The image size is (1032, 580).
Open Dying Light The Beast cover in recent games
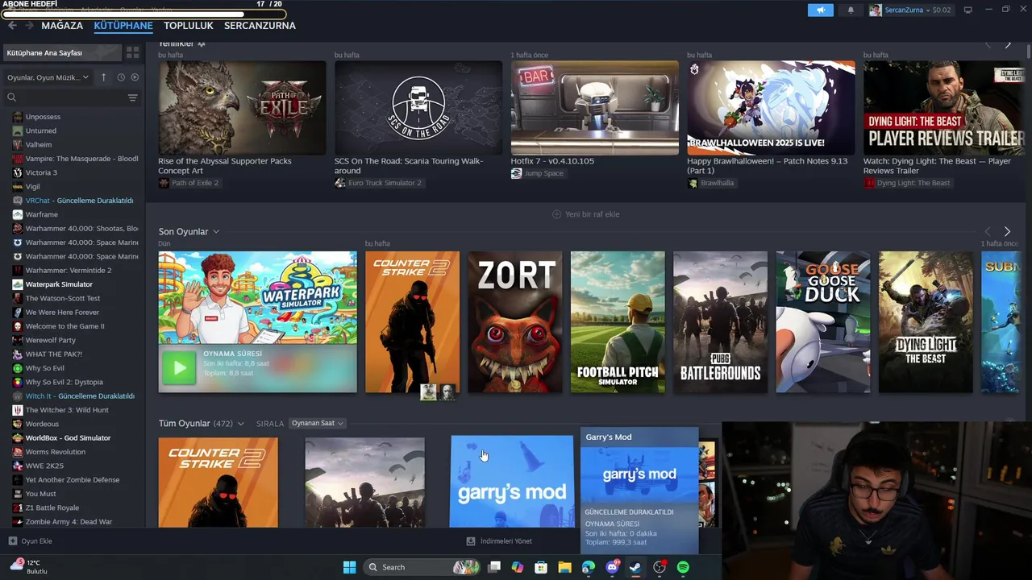pyautogui.click(x=926, y=322)
